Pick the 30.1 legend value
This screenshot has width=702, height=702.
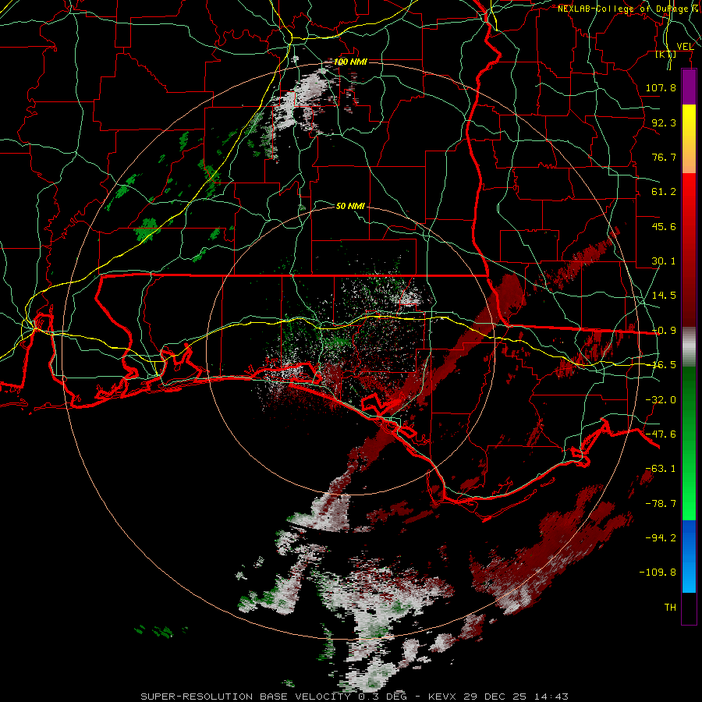664,261
